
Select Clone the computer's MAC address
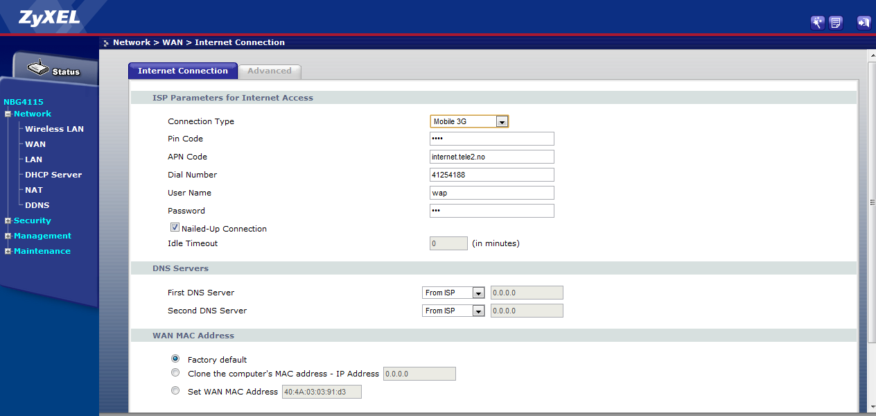click(175, 372)
